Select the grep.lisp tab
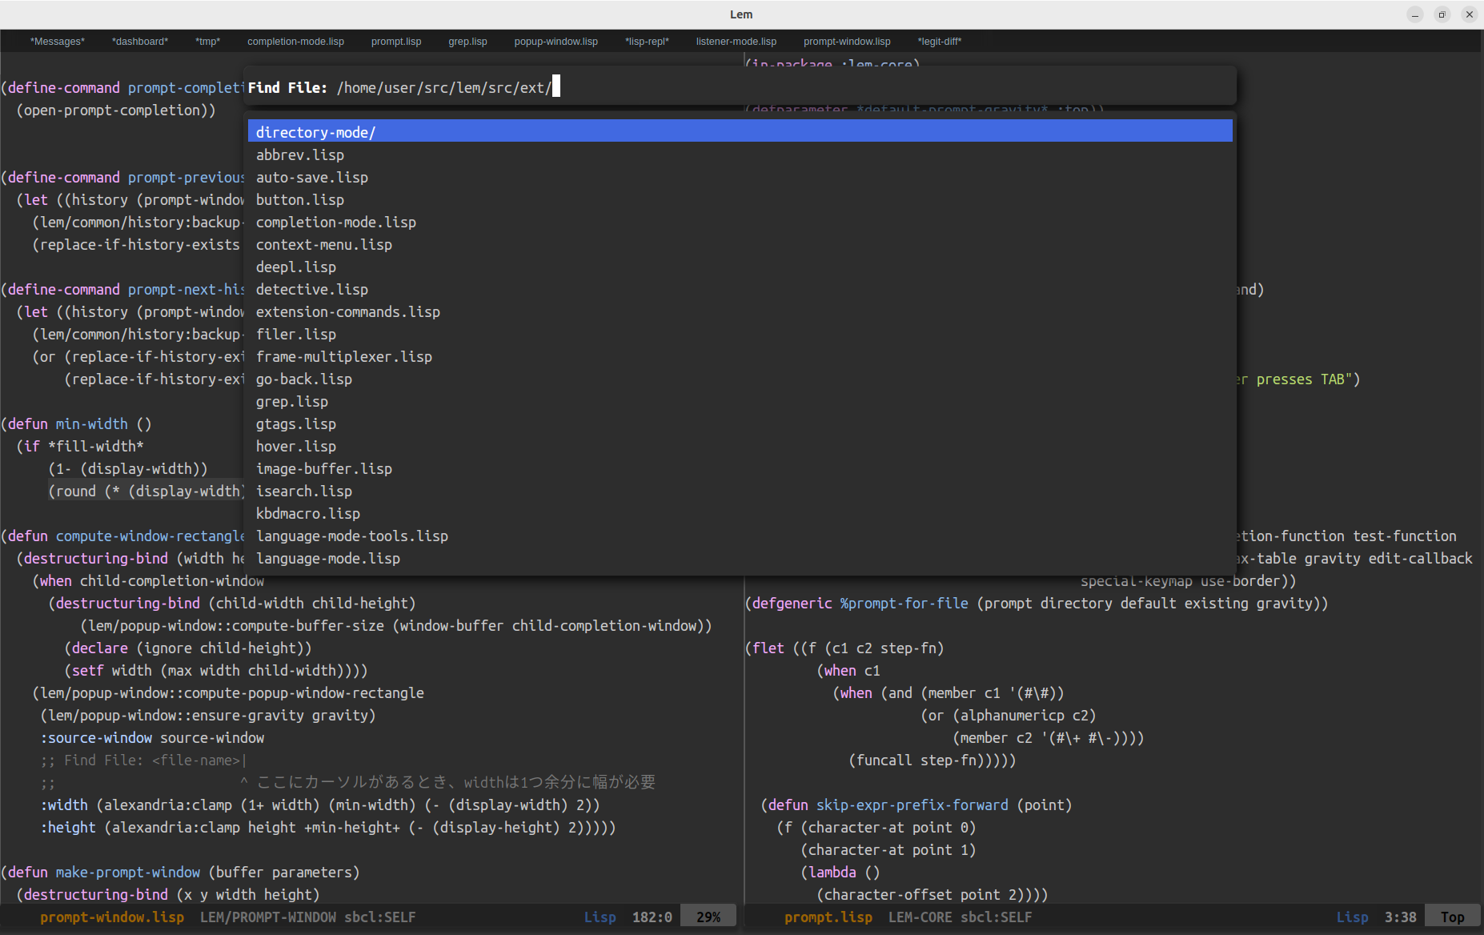The height and width of the screenshot is (935, 1484). (x=467, y=42)
